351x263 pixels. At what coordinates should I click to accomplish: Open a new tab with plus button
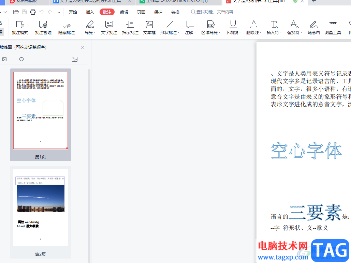(x=314, y=1)
